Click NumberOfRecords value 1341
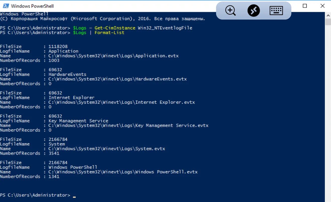Screen dimensions: 331x202 pos(54,177)
